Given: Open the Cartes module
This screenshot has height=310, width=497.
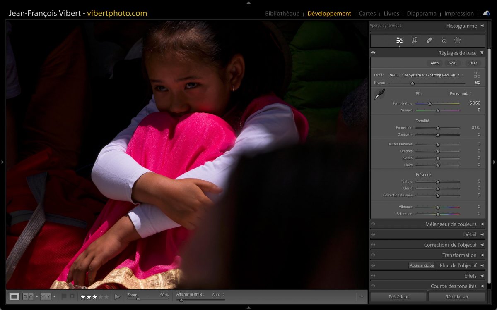Looking at the screenshot, I should 367,14.
